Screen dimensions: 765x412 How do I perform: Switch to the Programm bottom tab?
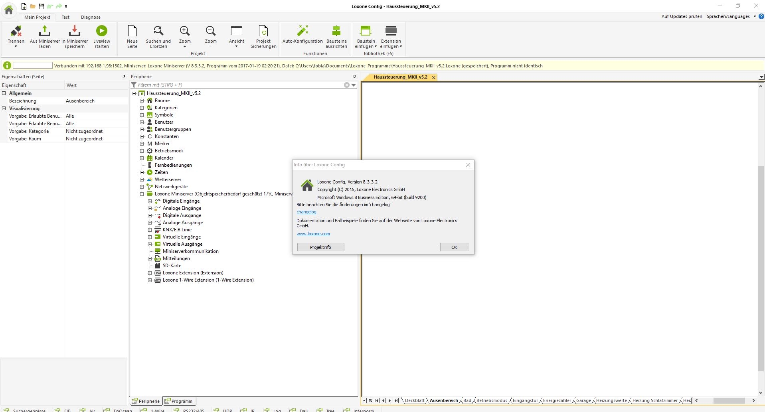(x=179, y=401)
